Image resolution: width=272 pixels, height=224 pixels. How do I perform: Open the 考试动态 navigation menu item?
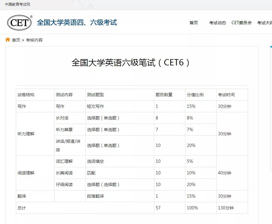(217, 23)
